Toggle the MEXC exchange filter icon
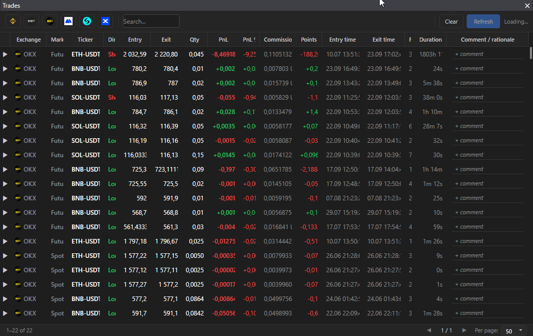This screenshot has height=336, width=533. coord(68,22)
